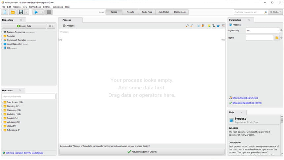The width and height of the screenshot is (284, 160).
Task: Switch to the Auto Model view
Action: coord(163,12)
